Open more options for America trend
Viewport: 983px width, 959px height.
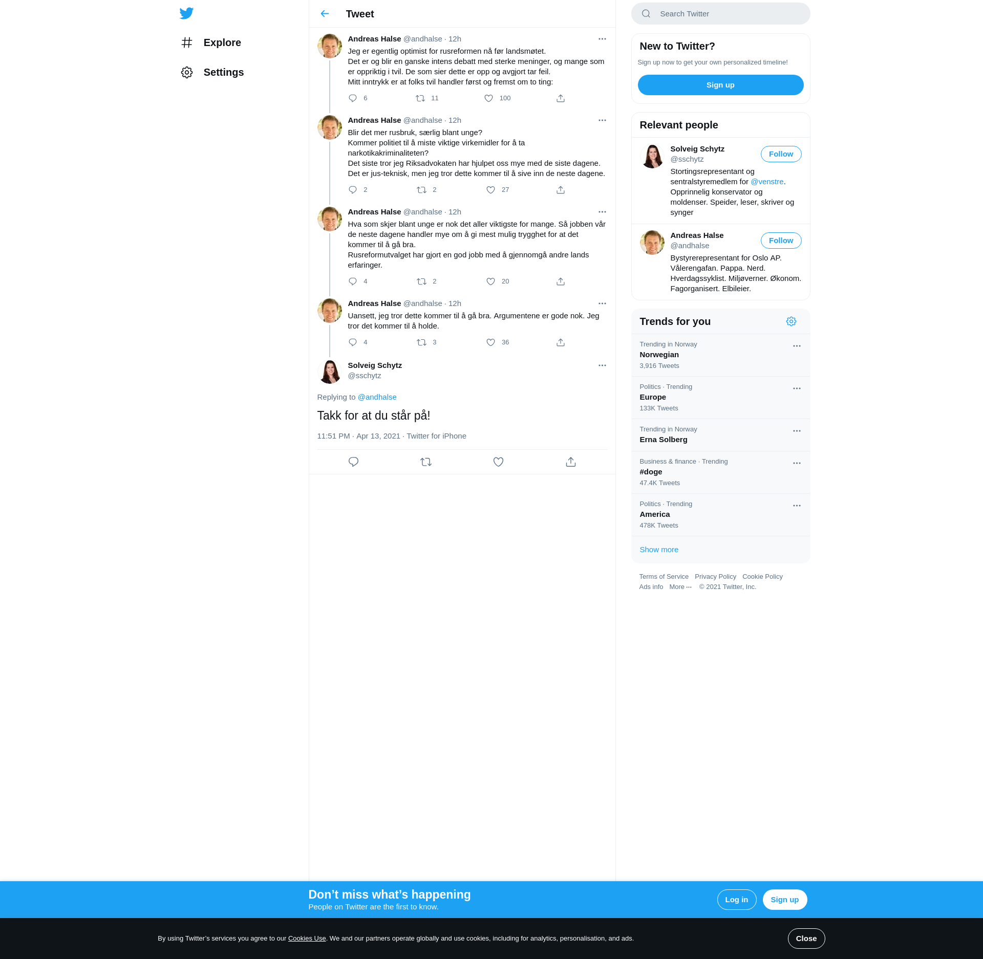pos(797,506)
